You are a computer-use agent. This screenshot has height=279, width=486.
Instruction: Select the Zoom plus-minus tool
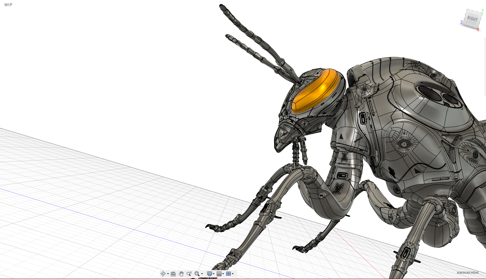pyautogui.click(x=189, y=274)
